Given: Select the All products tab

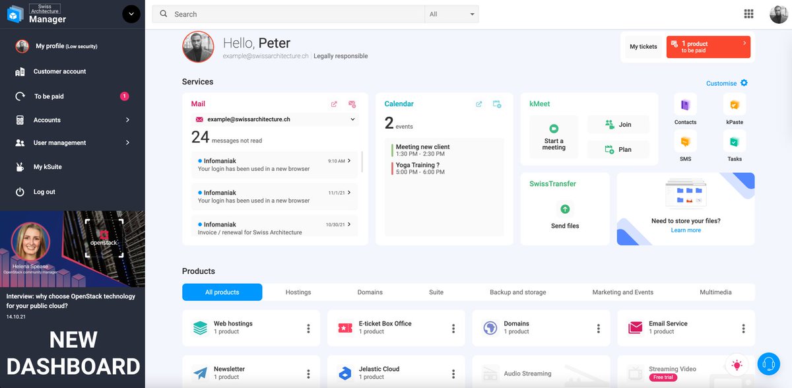Looking at the screenshot, I should coord(222,292).
